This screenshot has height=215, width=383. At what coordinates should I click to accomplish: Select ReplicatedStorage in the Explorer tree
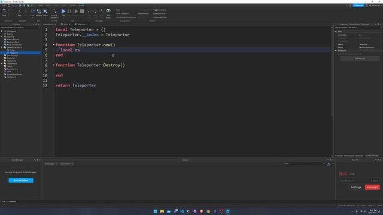coord(14,45)
